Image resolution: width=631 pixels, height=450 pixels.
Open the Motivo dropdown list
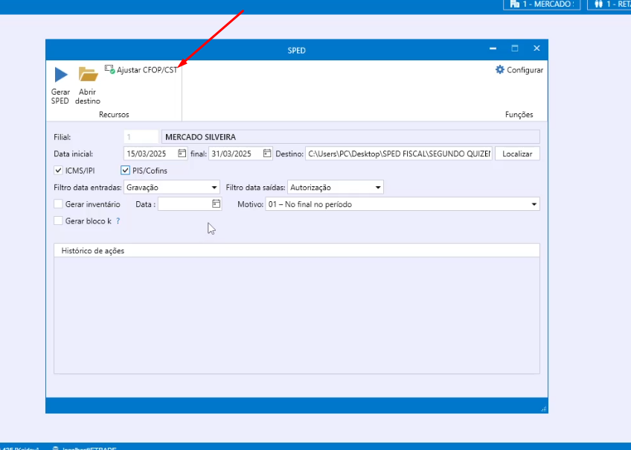[x=534, y=204]
